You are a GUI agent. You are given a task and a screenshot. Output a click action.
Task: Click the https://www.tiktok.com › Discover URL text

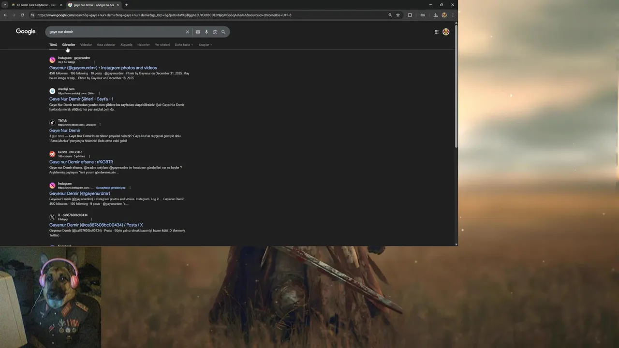coord(77,125)
